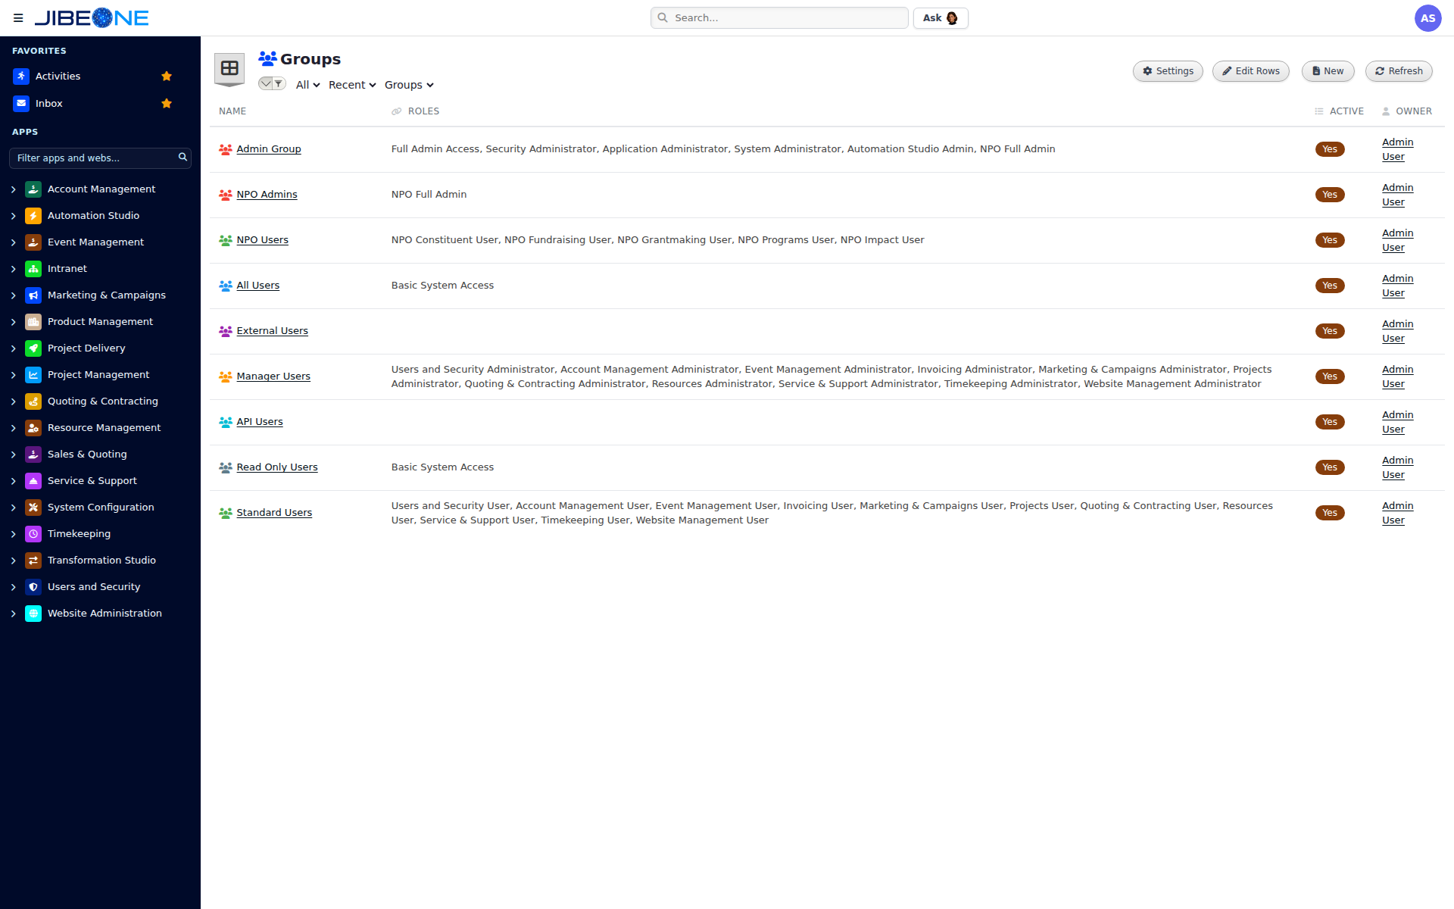The height and width of the screenshot is (909, 1454).
Task: Open the Website Administration app
Action: click(x=105, y=614)
